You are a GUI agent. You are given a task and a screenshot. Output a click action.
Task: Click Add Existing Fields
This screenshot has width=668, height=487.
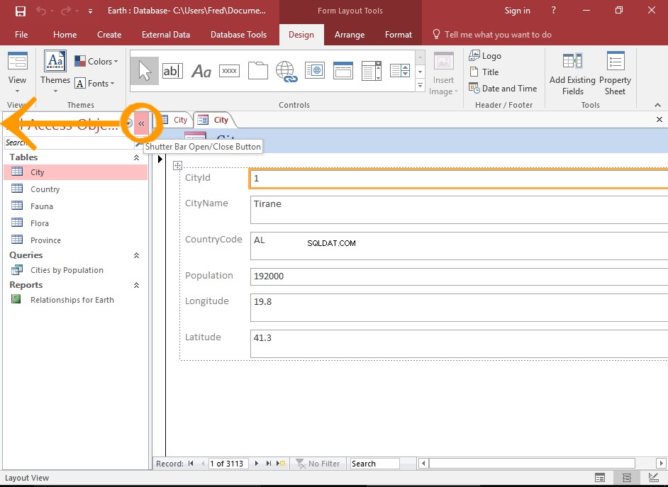click(572, 73)
